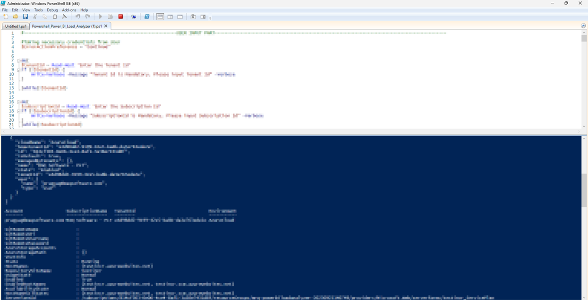
Task: Open the Debug menu
Action: click(x=52, y=10)
